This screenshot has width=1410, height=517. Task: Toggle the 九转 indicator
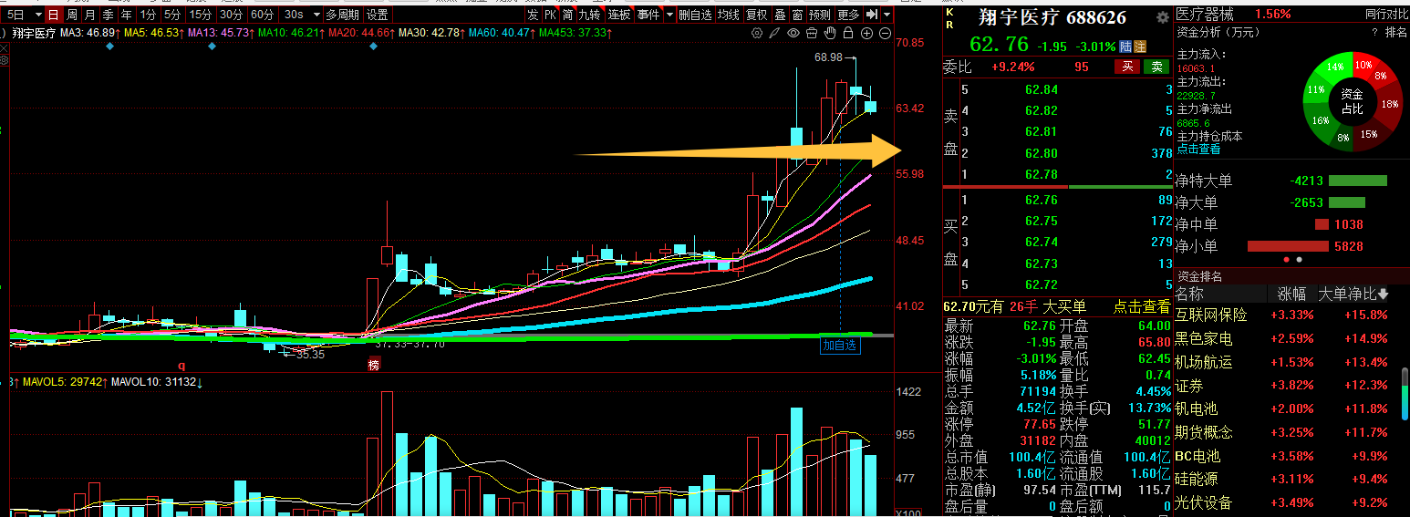(590, 15)
